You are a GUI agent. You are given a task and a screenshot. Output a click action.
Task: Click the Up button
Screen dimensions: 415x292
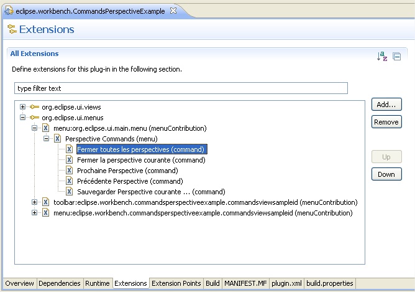[x=386, y=157]
